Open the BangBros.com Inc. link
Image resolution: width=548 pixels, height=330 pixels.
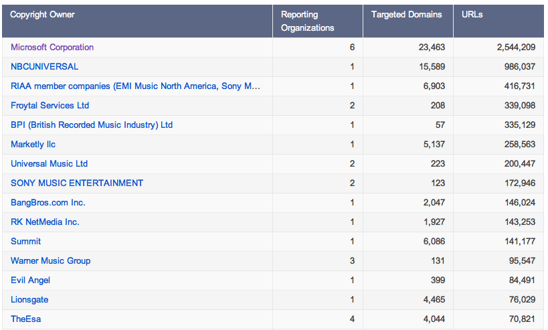(x=48, y=203)
